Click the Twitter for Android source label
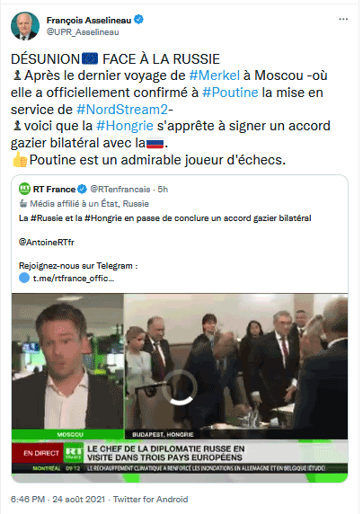This screenshot has height=514, width=363. [151, 500]
